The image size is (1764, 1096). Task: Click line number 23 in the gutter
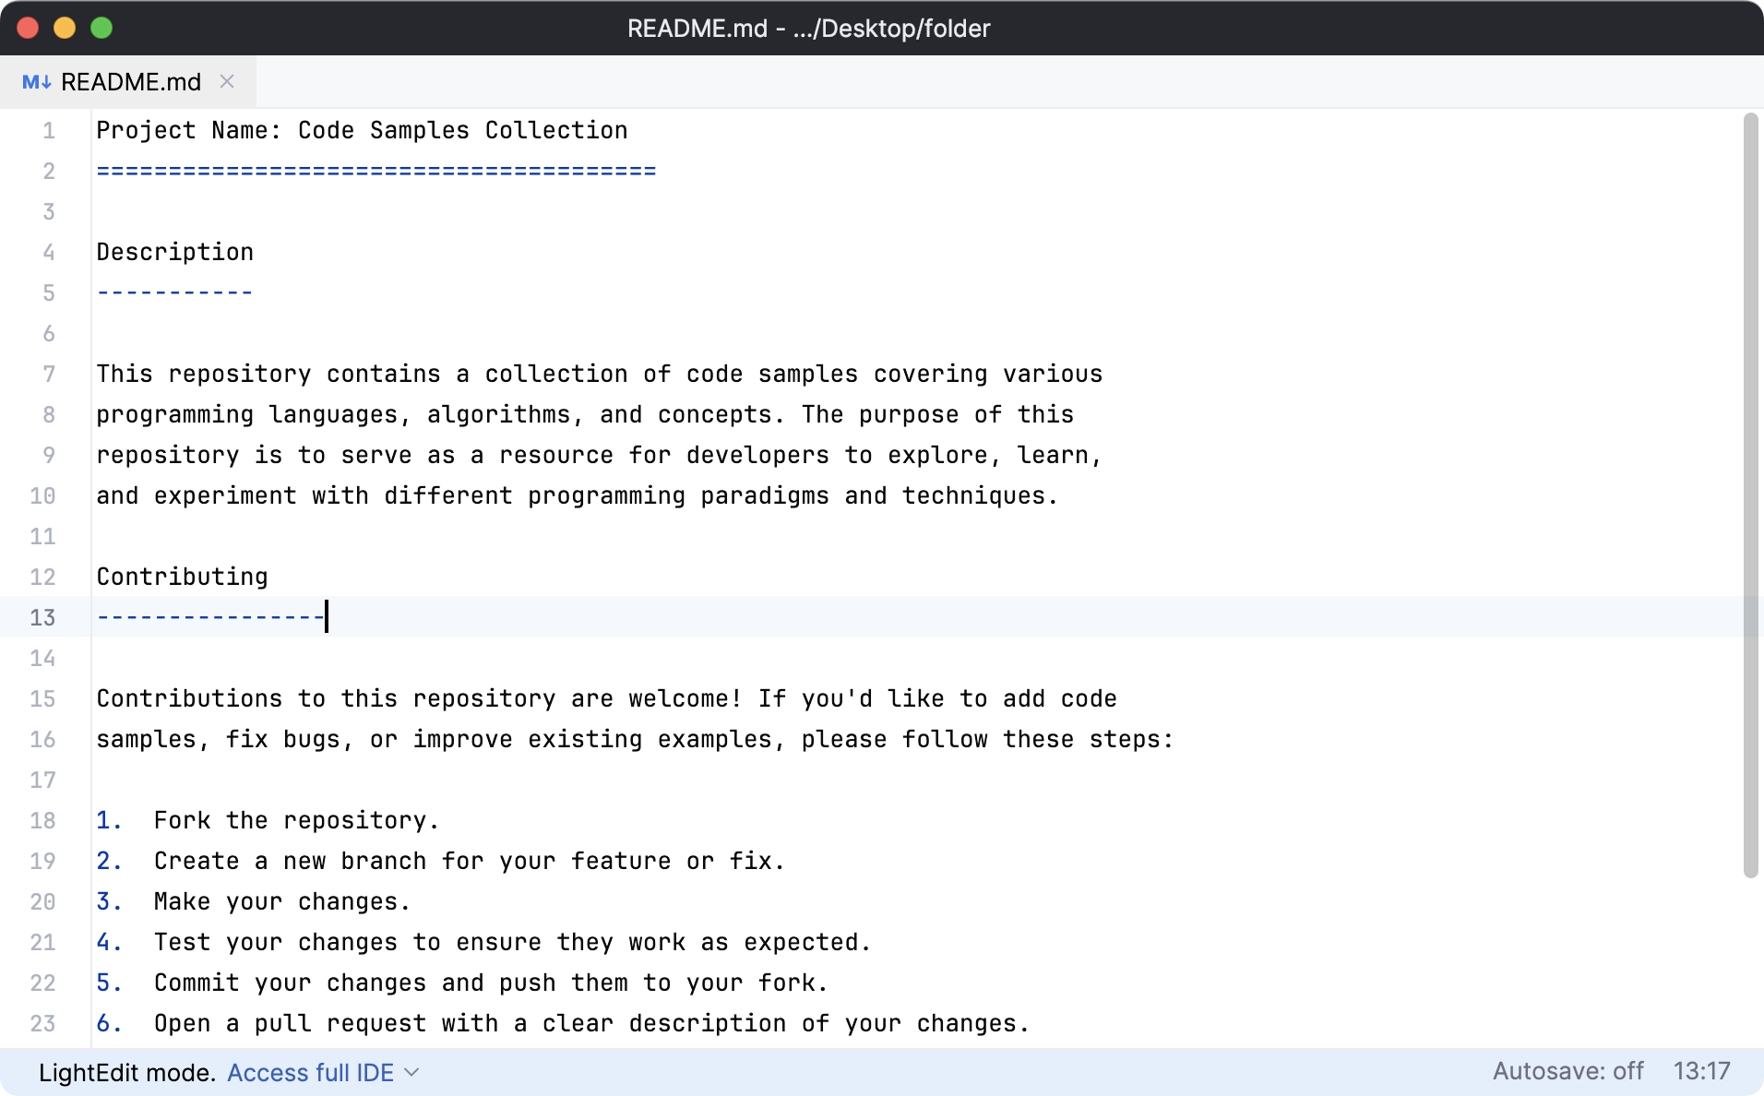[x=42, y=1023]
